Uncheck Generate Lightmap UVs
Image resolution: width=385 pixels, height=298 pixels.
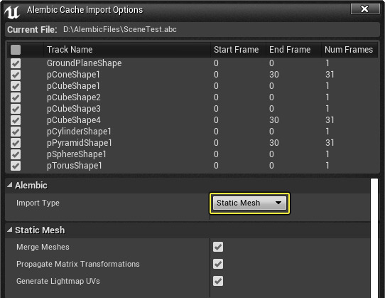(x=218, y=281)
